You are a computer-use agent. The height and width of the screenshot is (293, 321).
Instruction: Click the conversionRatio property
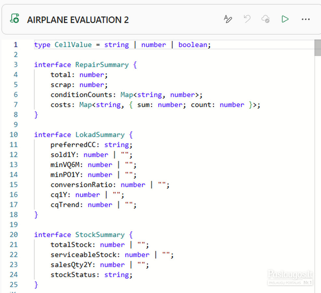coord(81,185)
